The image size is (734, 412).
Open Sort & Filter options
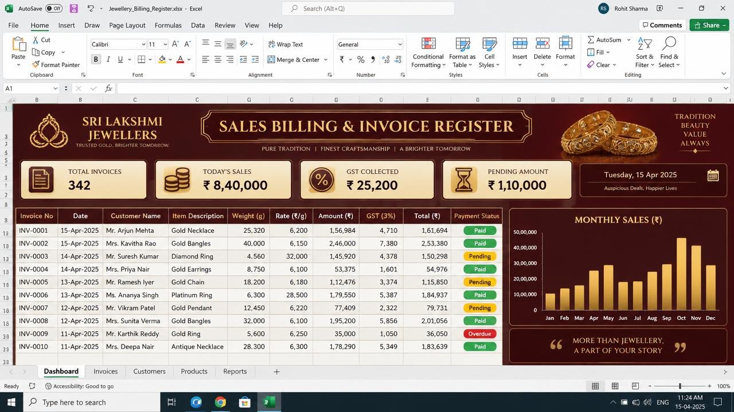tap(645, 53)
